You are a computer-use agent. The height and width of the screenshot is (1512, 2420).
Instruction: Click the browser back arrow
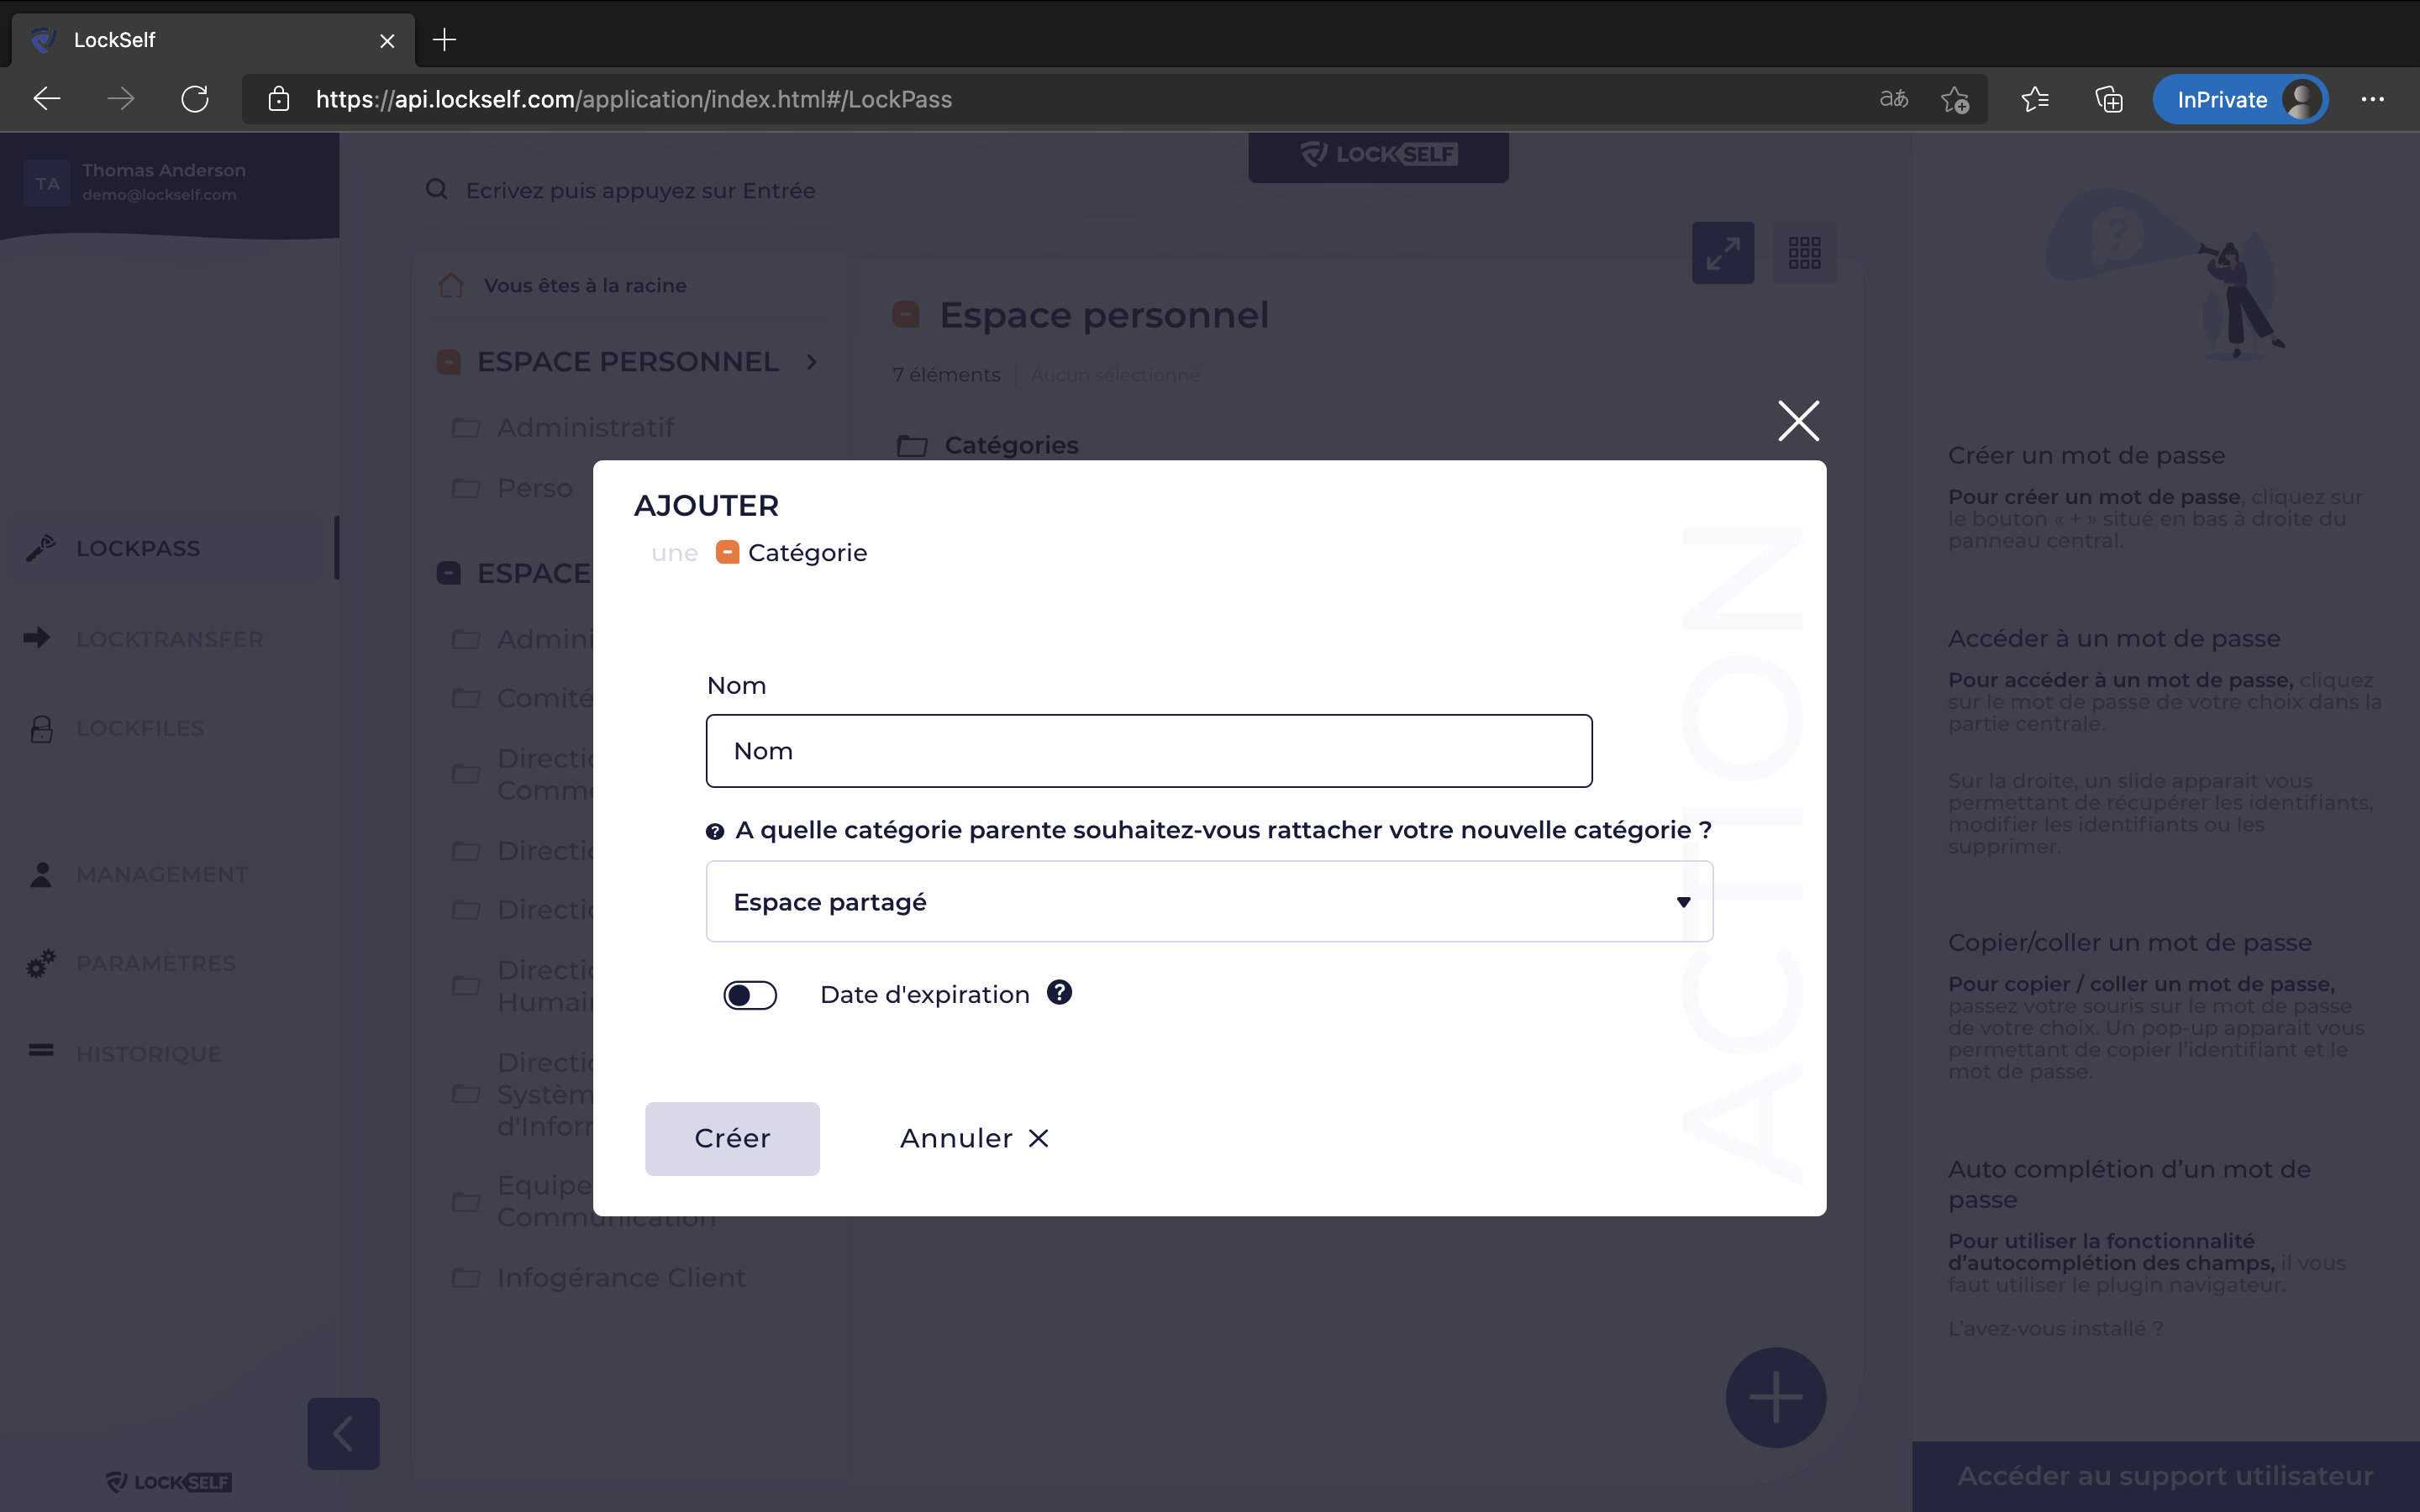point(47,99)
